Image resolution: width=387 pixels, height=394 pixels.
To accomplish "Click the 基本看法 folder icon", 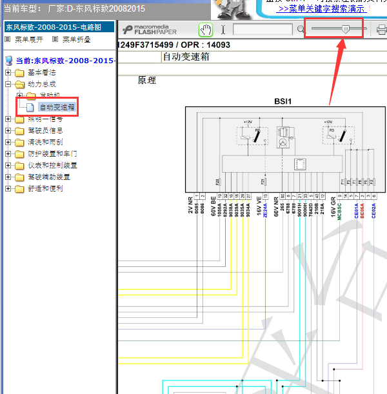I will [x=19, y=73].
